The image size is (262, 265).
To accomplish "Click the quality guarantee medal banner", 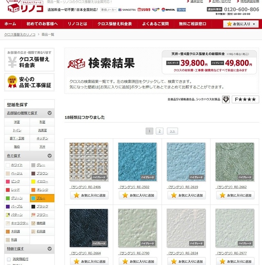I will click(29, 82).
